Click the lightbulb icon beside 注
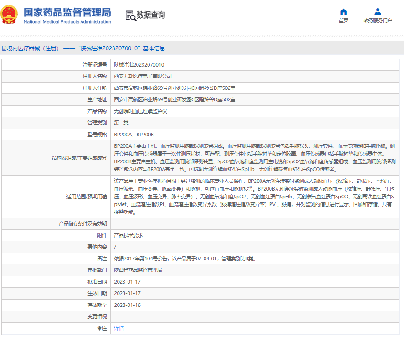404x337 pixels. coord(99,328)
